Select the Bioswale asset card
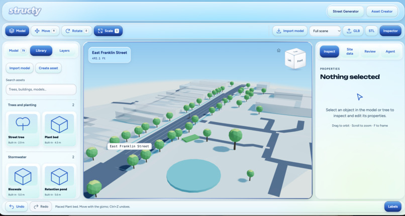This screenshot has height=216, width=405. pyautogui.click(x=23, y=181)
